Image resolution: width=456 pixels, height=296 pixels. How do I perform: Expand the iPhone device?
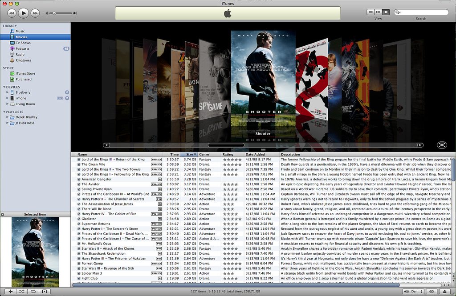(7, 98)
